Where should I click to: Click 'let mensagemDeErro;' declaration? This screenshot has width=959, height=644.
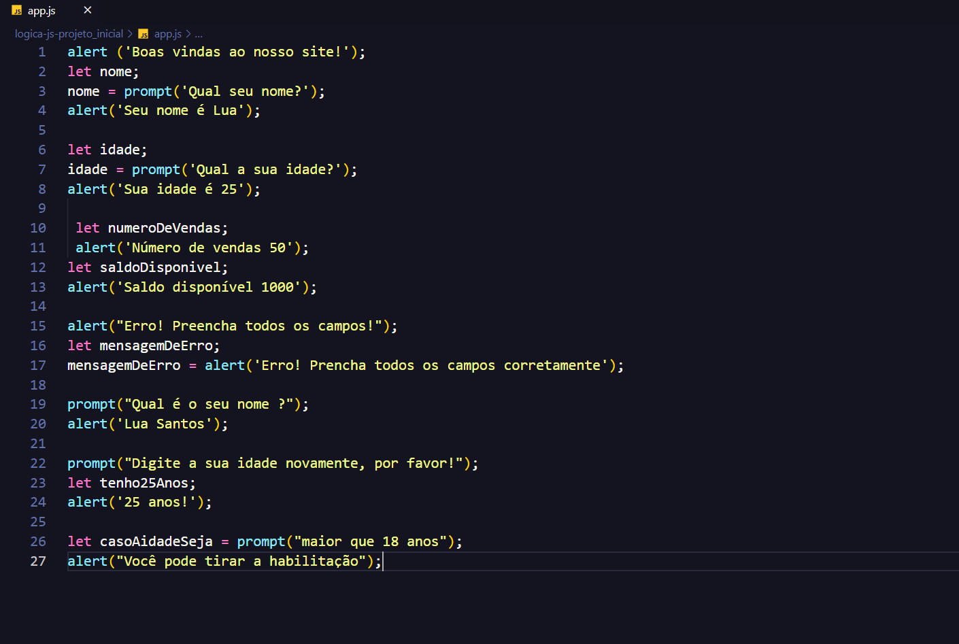pos(144,345)
